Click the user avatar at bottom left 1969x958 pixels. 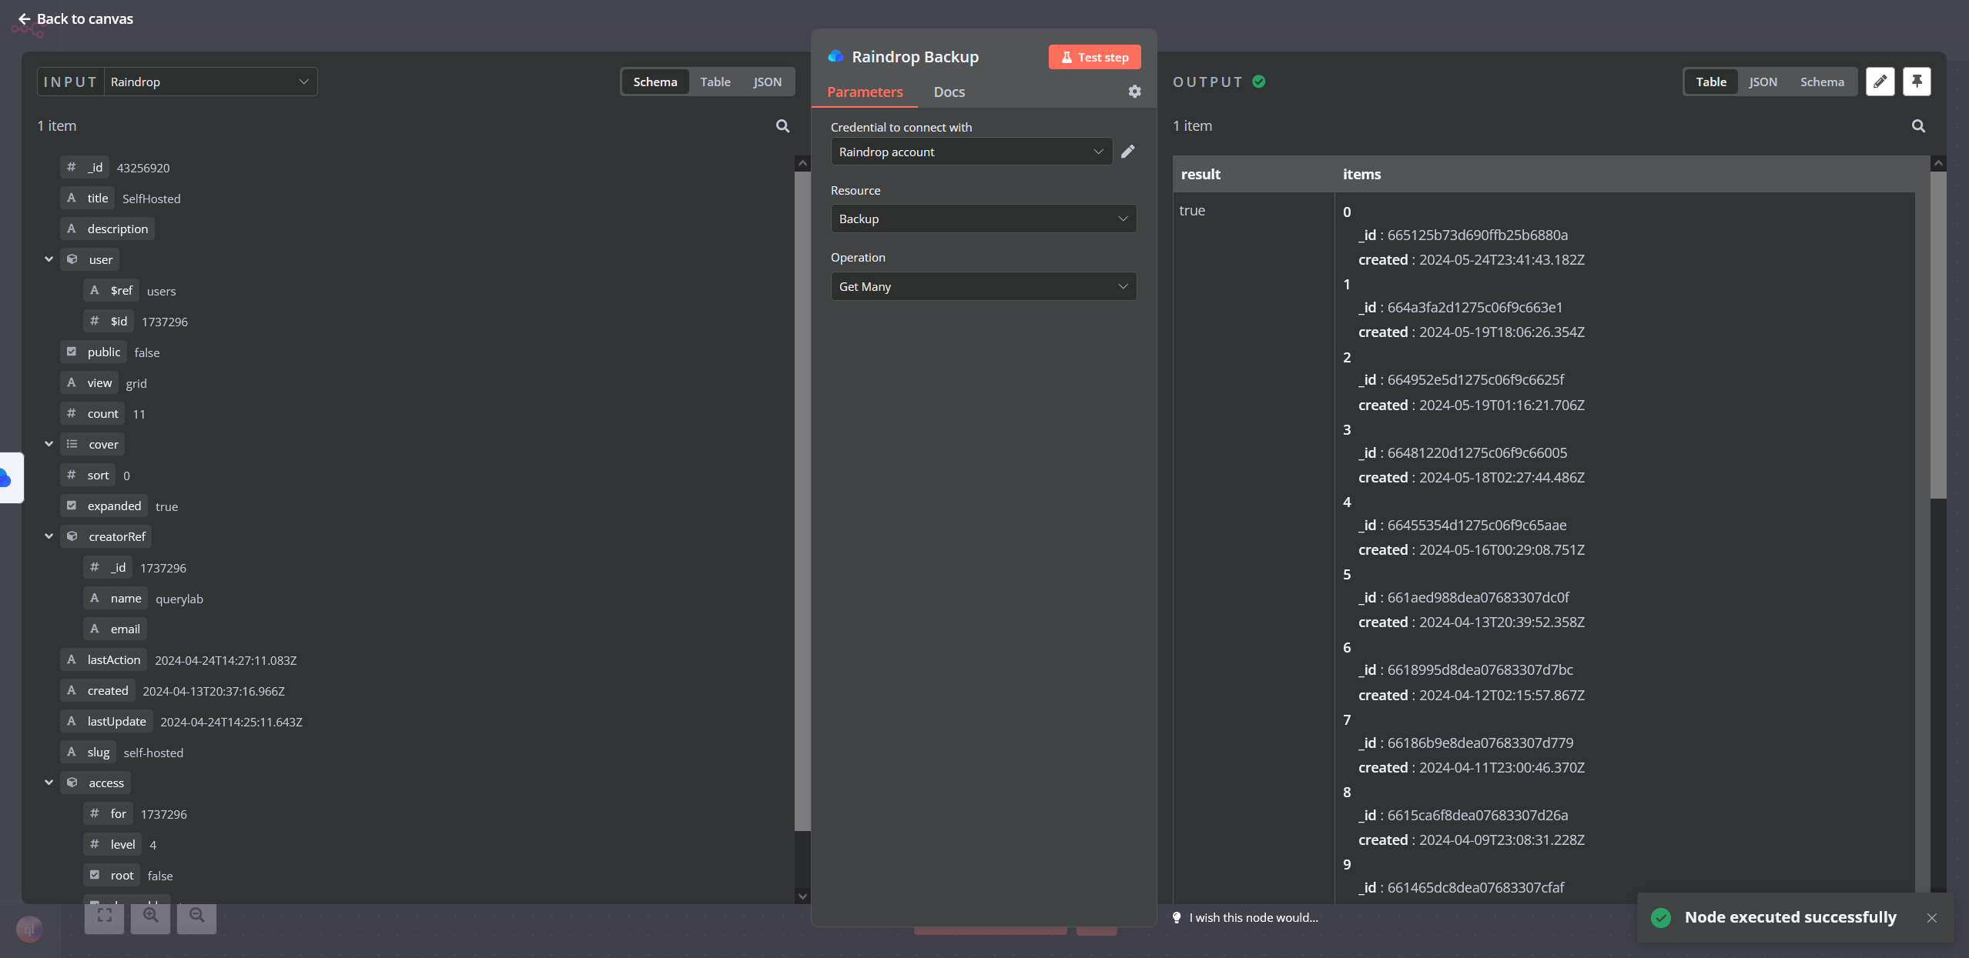tap(29, 929)
